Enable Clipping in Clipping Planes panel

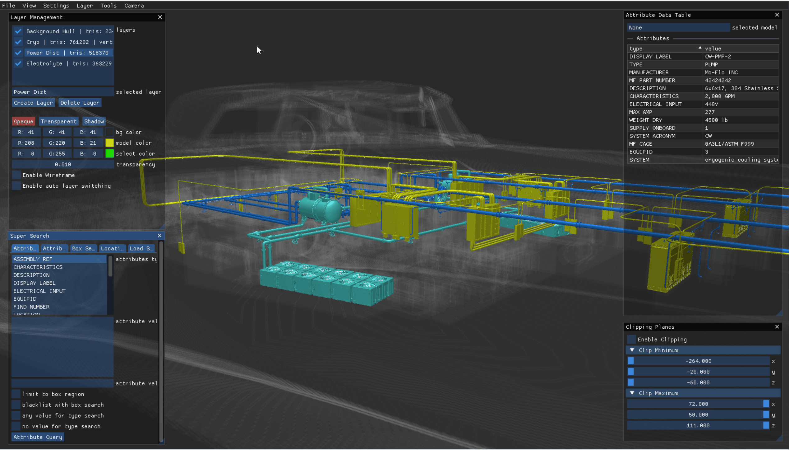click(x=632, y=339)
